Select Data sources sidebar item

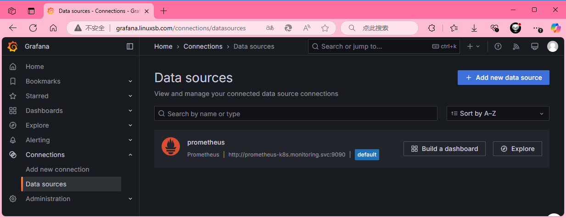tap(71, 184)
